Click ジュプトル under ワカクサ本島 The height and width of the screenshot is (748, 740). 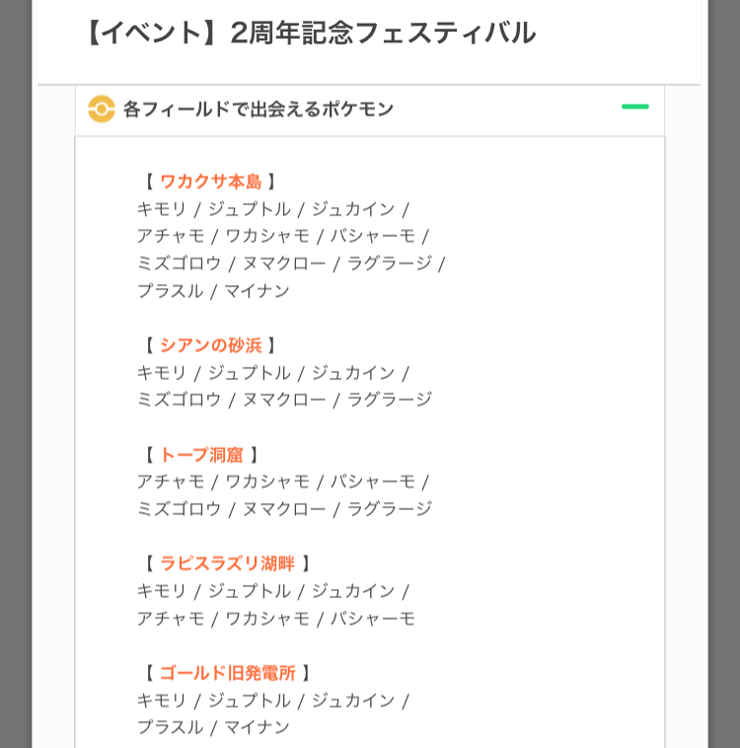(249, 209)
